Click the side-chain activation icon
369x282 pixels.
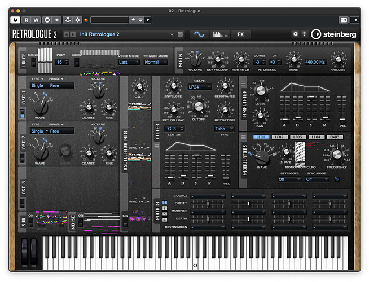point(68,20)
